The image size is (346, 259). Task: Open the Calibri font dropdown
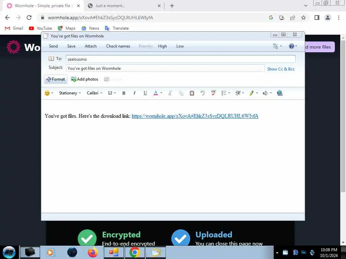point(95,93)
